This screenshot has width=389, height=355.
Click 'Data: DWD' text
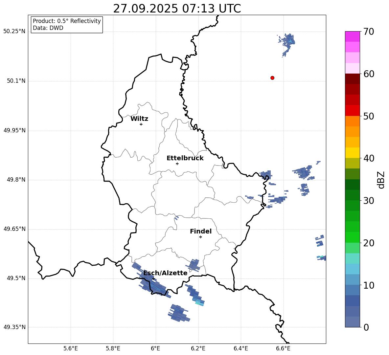(x=48, y=28)
